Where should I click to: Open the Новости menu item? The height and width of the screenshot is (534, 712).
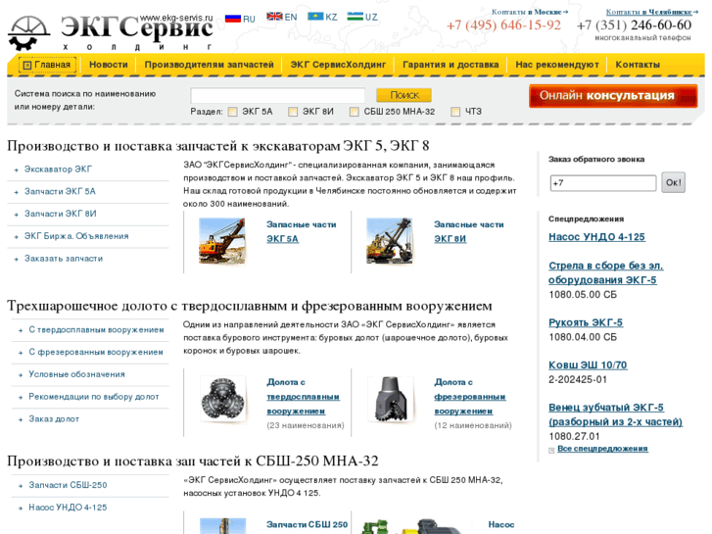tap(109, 65)
